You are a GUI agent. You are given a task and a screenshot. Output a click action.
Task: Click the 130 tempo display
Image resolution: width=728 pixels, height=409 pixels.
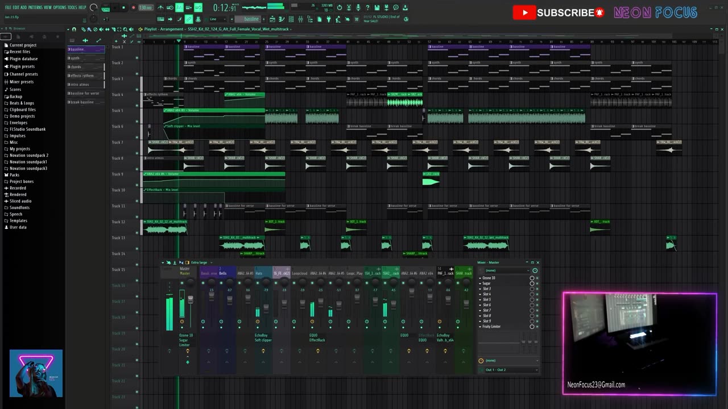(x=146, y=7)
